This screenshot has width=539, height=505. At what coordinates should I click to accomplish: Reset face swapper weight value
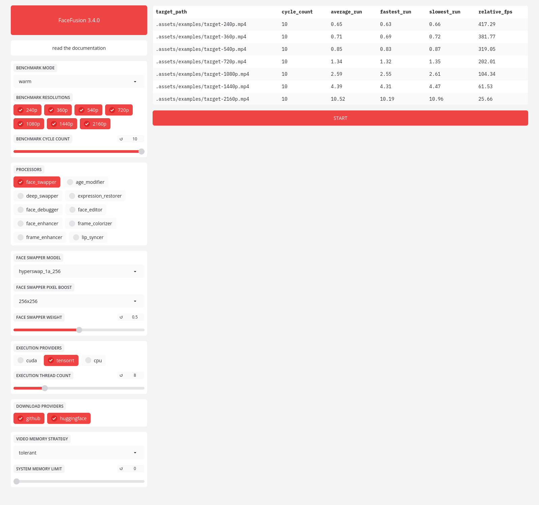coord(121,317)
